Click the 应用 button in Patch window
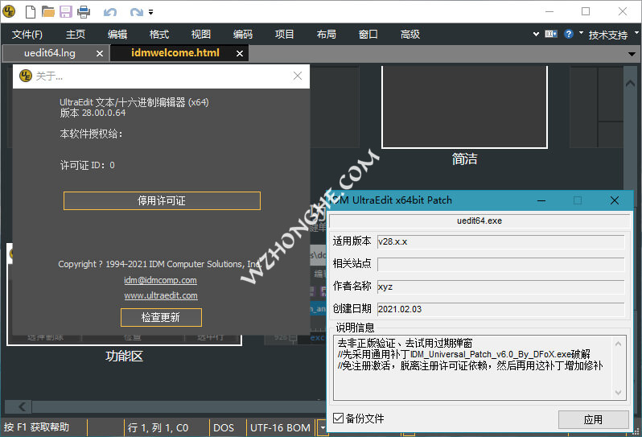Image resolution: width=642 pixels, height=437 pixels. (x=593, y=419)
